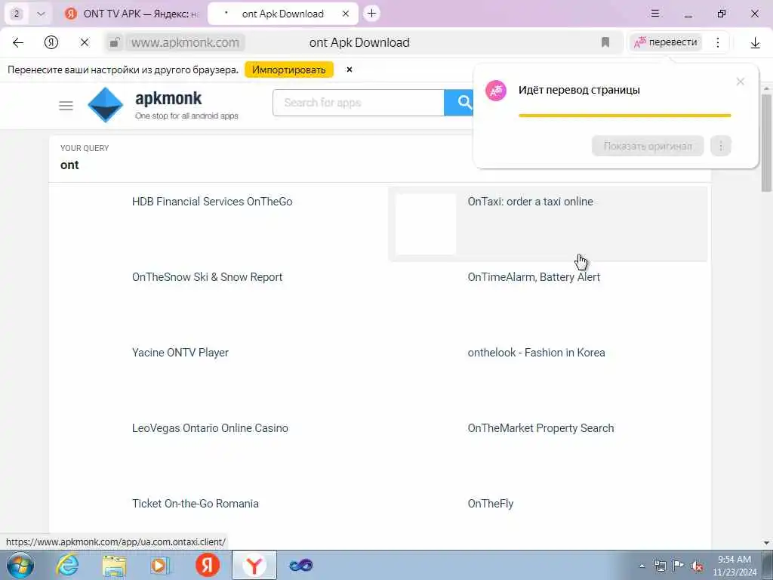Open the OnTheFly app result

(491, 503)
